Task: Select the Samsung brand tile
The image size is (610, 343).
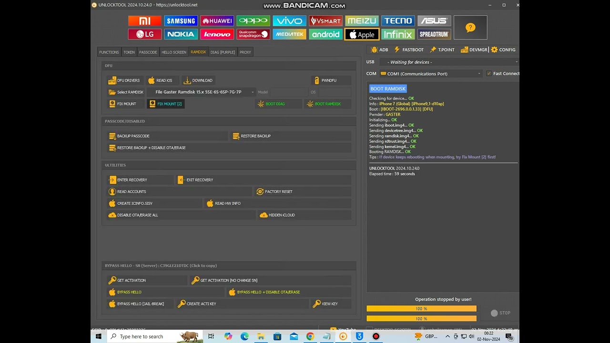Action: pyautogui.click(x=181, y=21)
